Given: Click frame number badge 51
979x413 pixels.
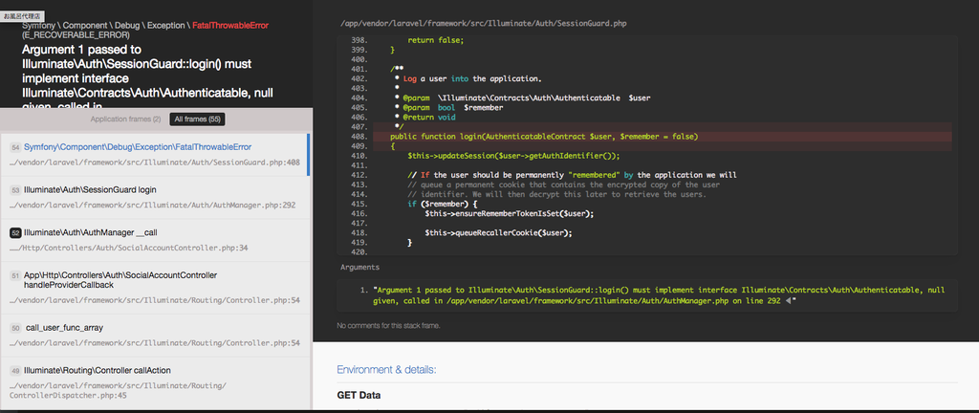Looking at the screenshot, I should pos(15,275).
